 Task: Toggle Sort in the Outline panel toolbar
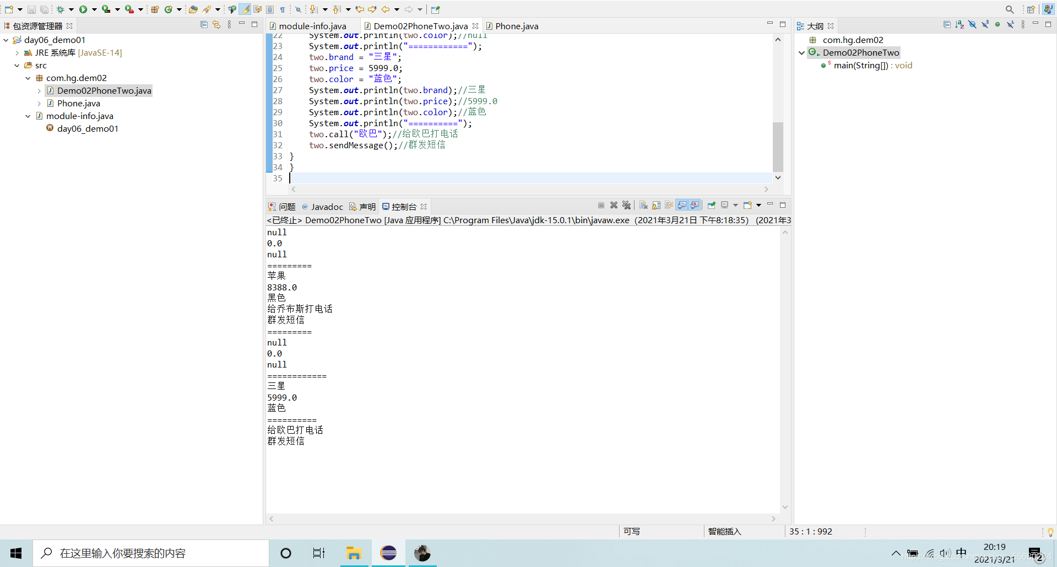[960, 25]
